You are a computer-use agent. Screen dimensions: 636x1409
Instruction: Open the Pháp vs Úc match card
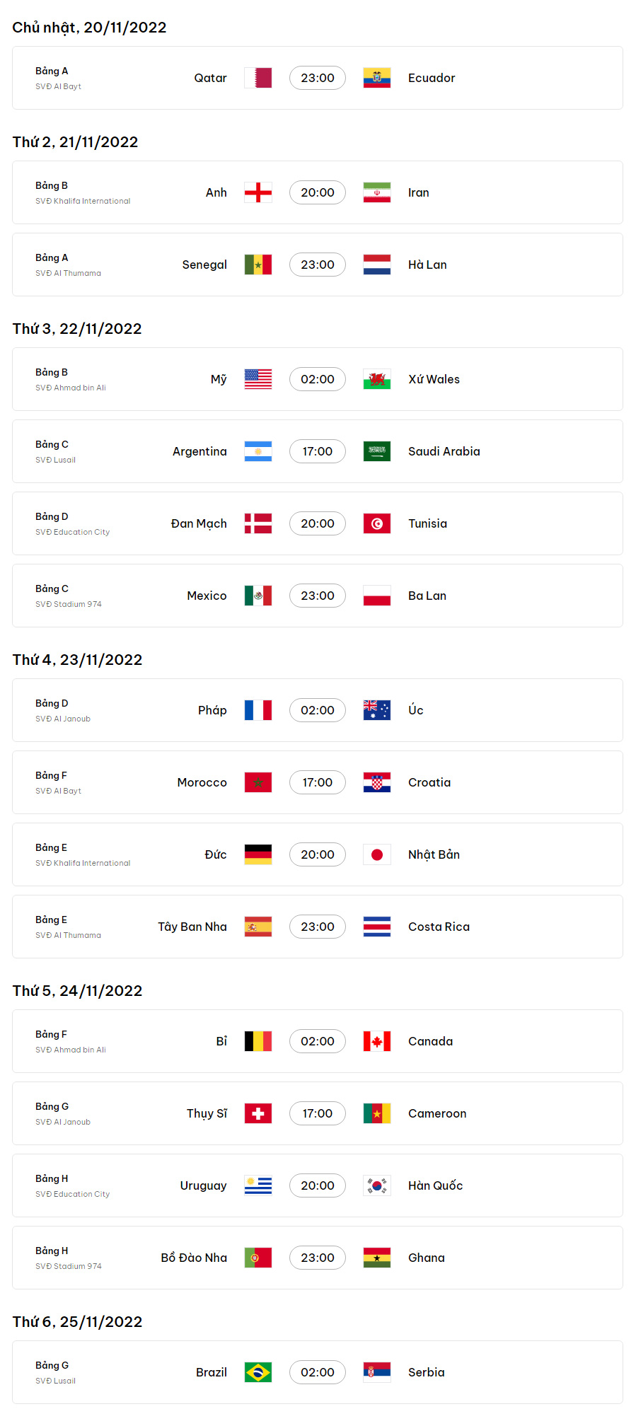click(x=318, y=710)
